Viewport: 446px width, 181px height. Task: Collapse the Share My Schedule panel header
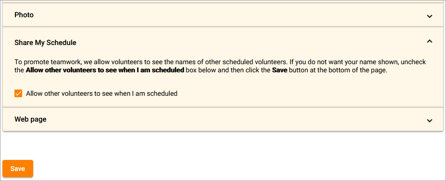point(223,43)
